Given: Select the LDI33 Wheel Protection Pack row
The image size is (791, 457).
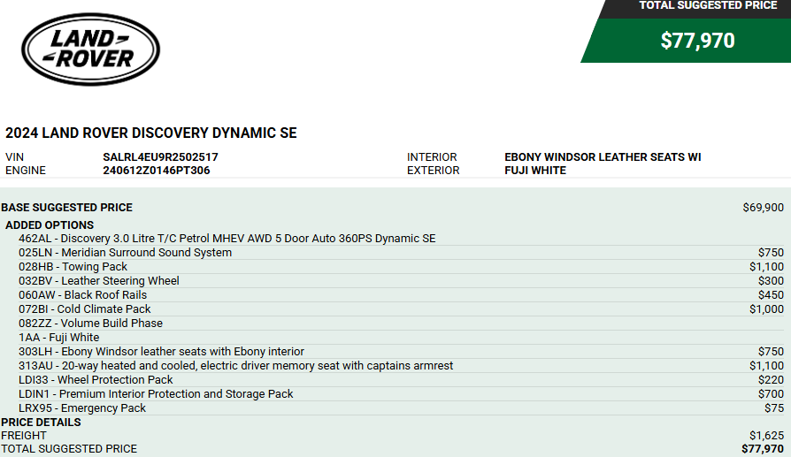Looking at the screenshot, I should [401, 379].
